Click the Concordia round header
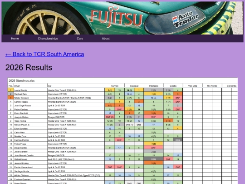The width and height of the screenshot is (245, 184). [x=231, y=86]
